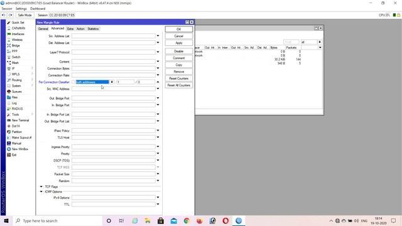Viewport: 402px width, 226px height.
Task: Click the Comment button
Action: coord(178,58)
